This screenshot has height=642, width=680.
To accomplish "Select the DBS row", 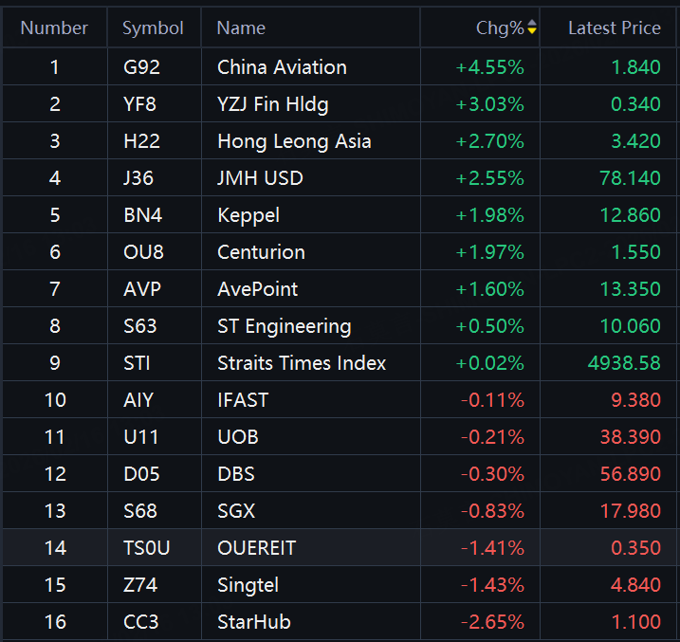I will coord(236,474).
